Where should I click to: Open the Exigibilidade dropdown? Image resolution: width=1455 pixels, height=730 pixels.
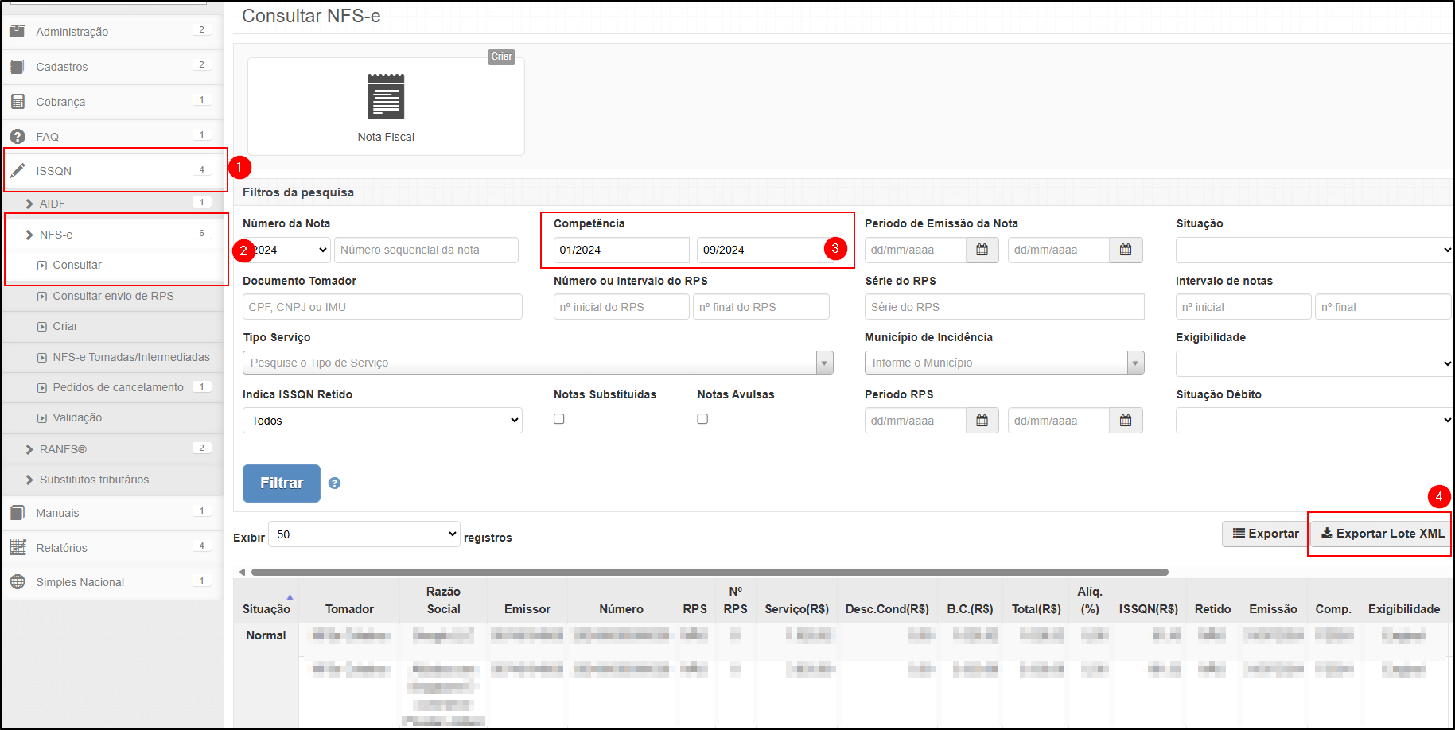coord(1314,363)
